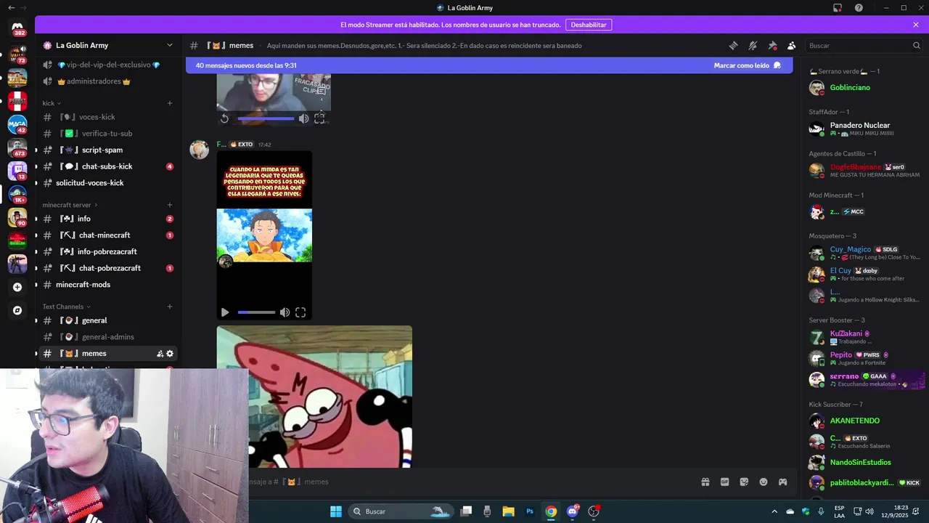Open the minecraft-mods channel
Viewport: 929px width, 523px height.
tap(108, 285)
